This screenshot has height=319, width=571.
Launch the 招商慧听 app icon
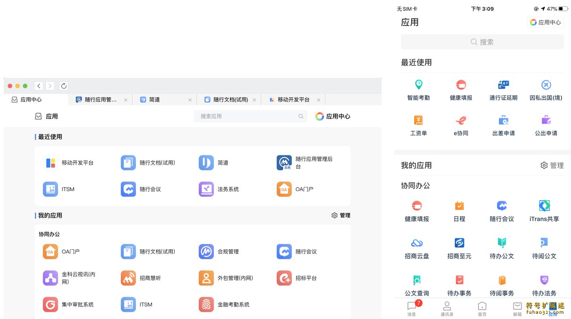128,278
